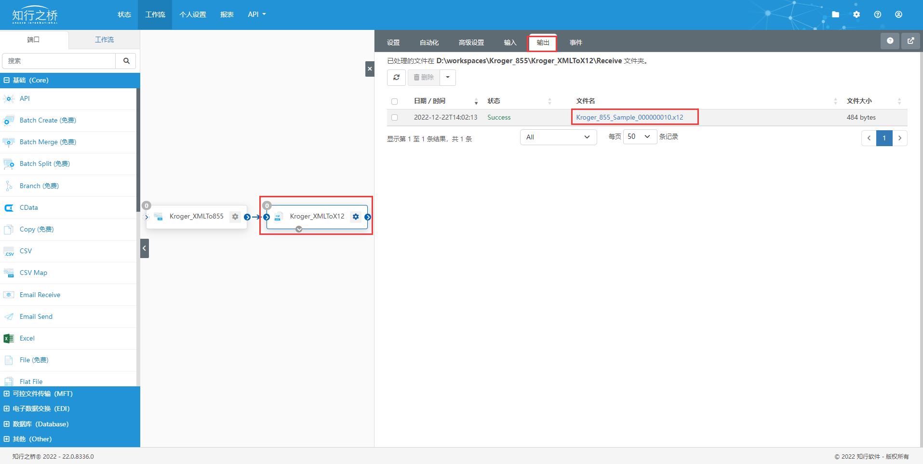Go to the next results page
Image resolution: width=923 pixels, height=464 pixels.
tap(899, 138)
